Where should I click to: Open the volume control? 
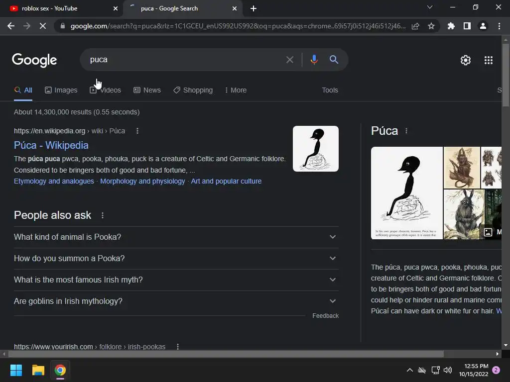tap(448, 370)
